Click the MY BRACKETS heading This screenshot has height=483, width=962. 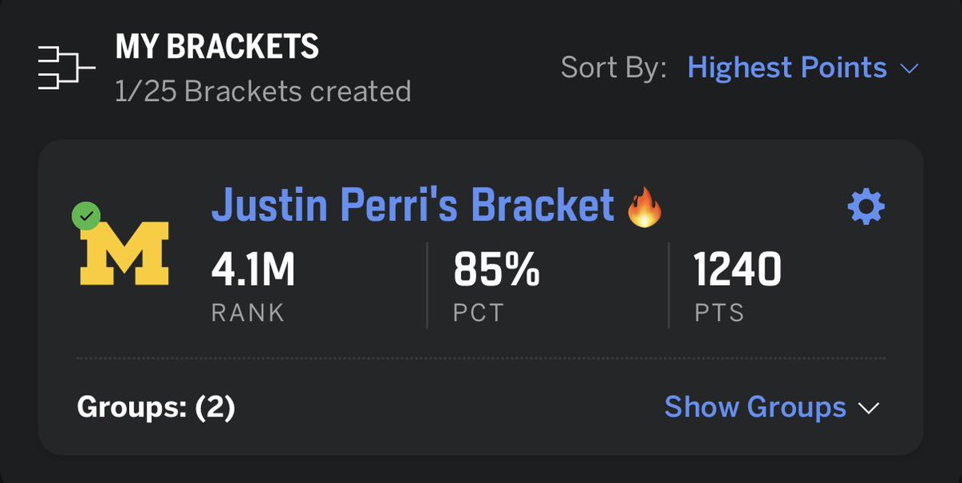[217, 47]
